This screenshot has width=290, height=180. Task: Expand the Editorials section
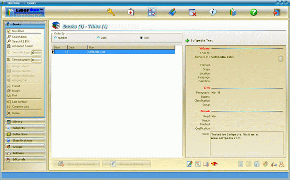click(x=25, y=160)
